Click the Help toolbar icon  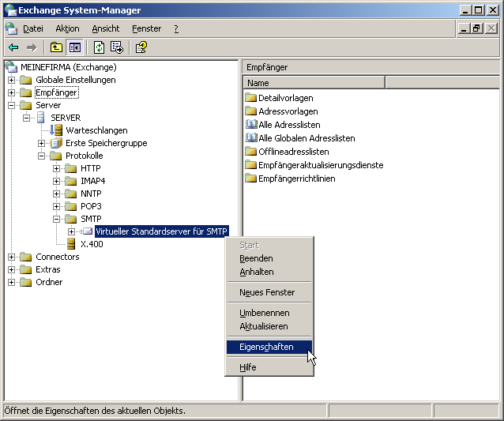tap(141, 47)
